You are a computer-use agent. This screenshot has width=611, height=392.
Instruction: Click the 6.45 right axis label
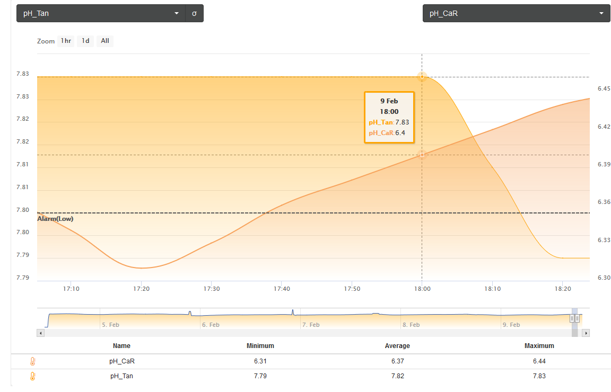[x=604, y=89]
